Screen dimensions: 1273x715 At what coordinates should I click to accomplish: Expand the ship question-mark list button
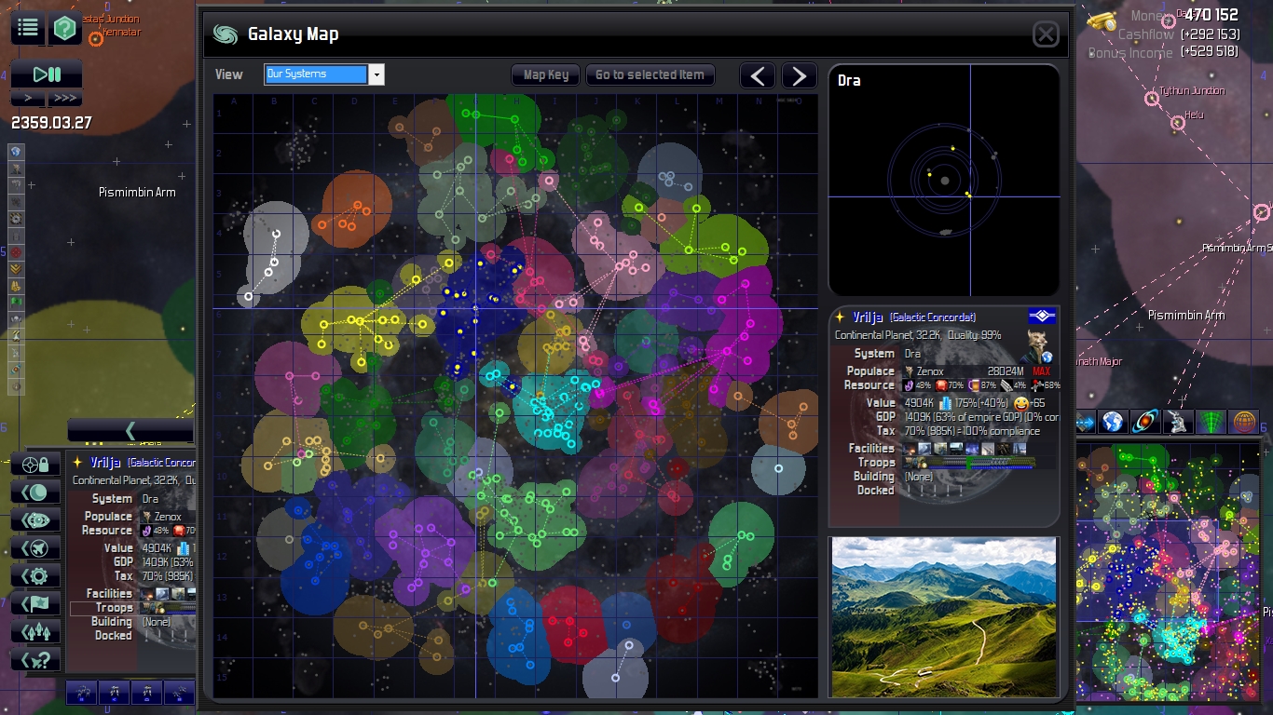point(35,660)
